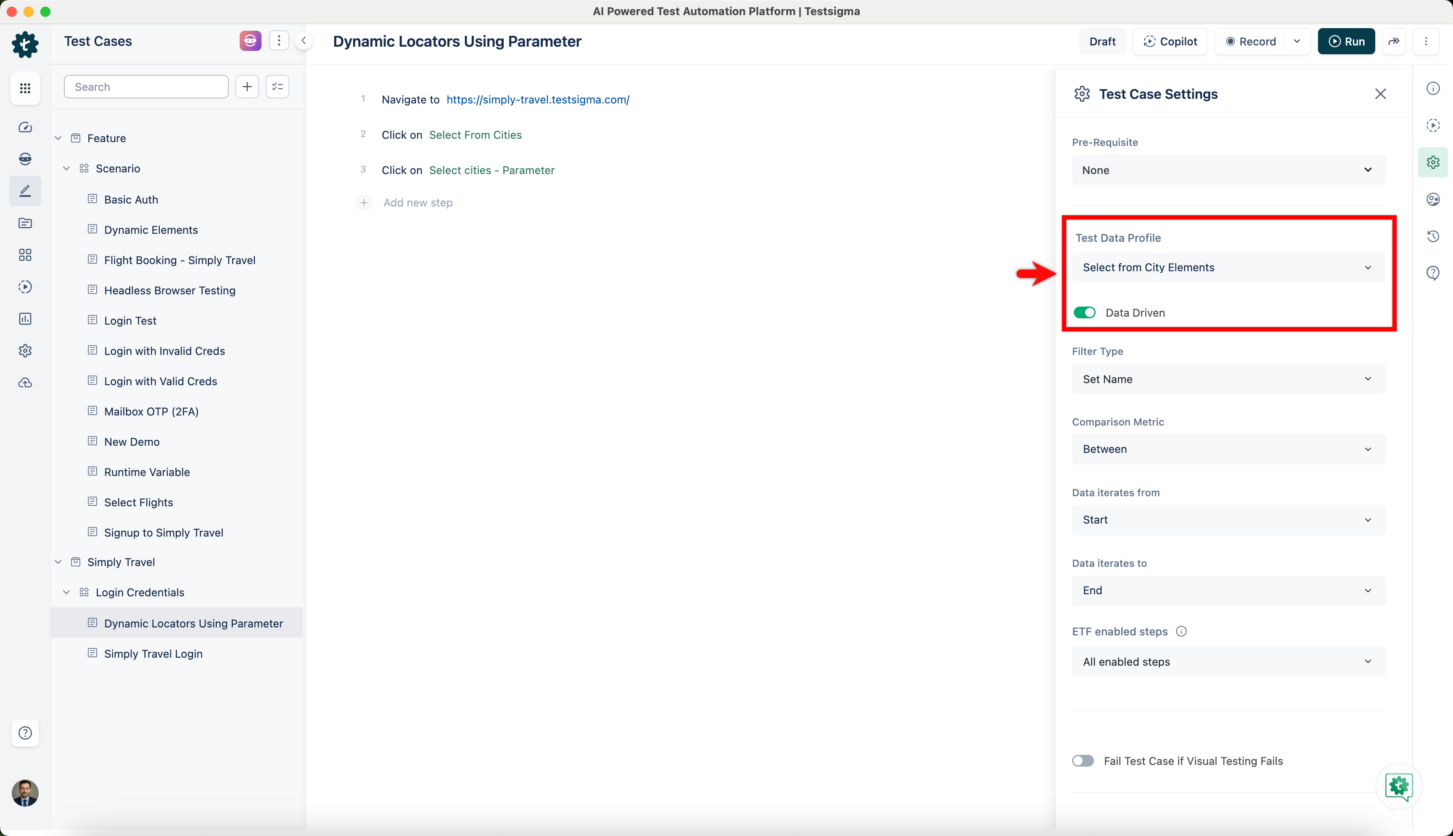Open the Test Data Profile dropdown

pyautogui.click(x=1228, y=267)
